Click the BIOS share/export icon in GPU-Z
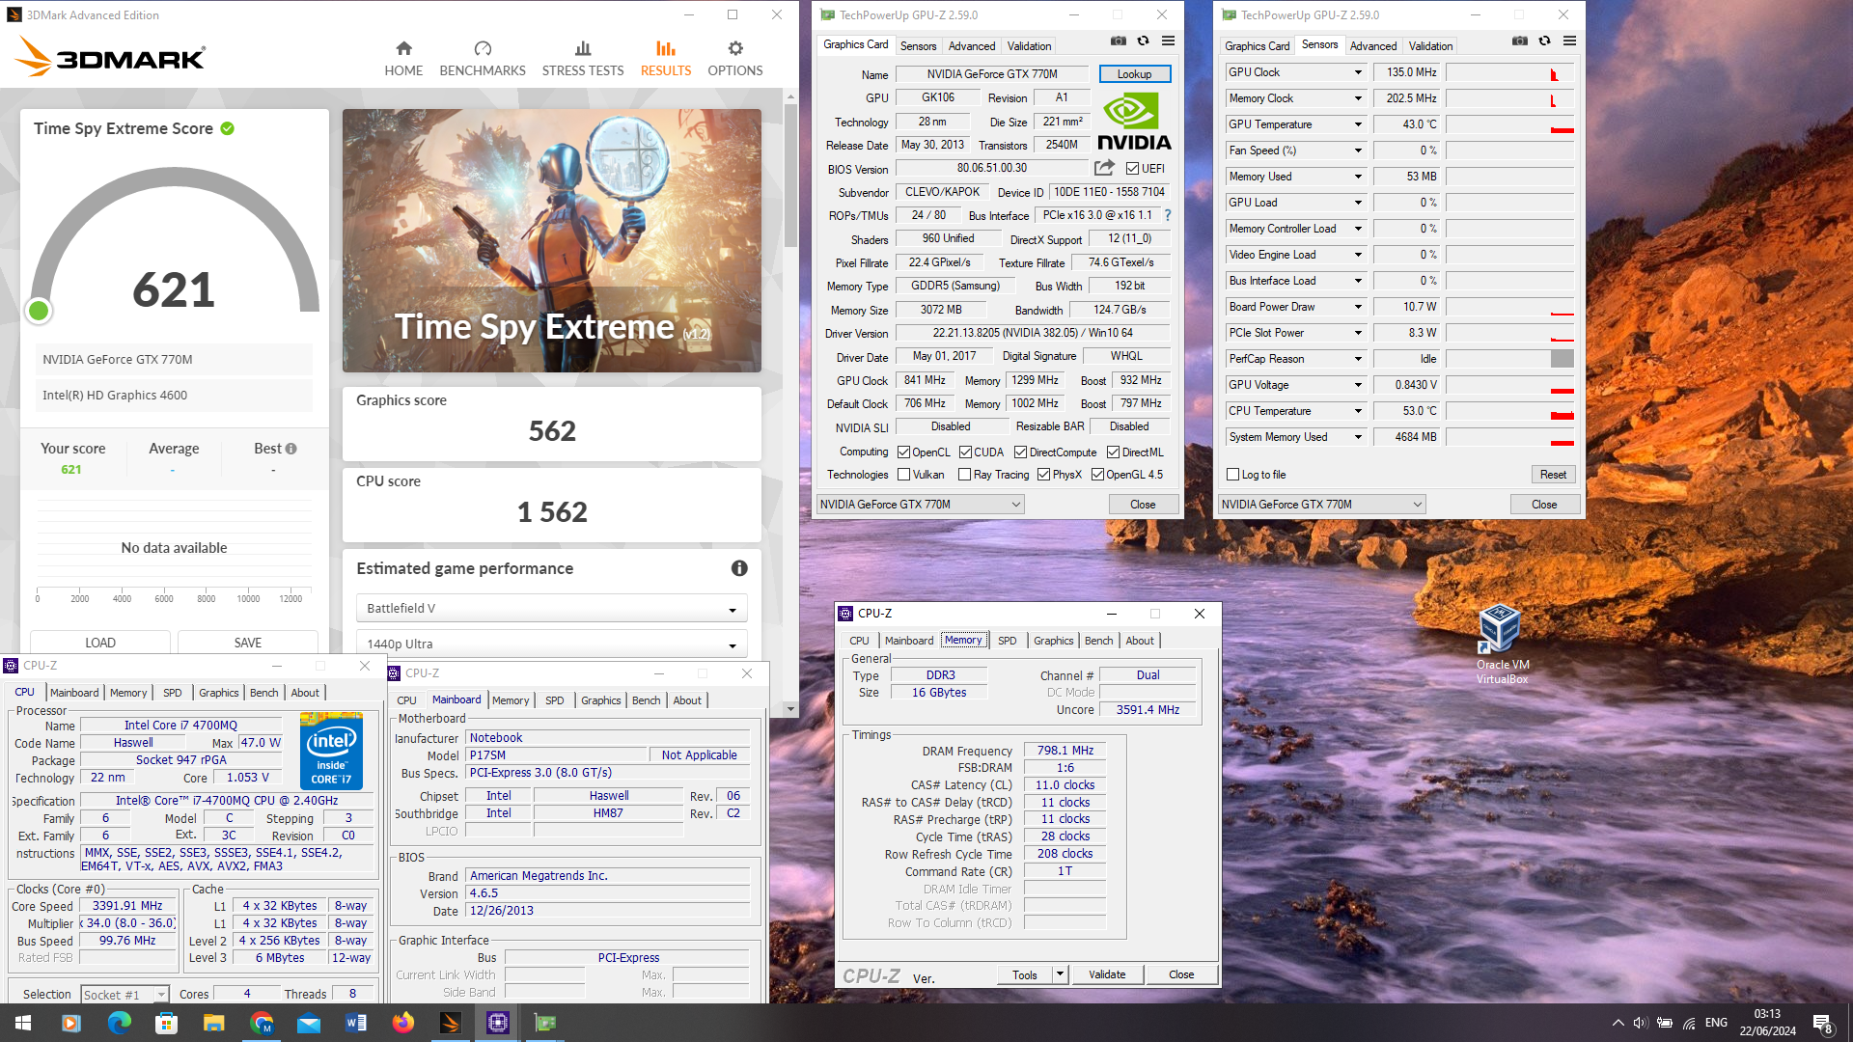 point(1104,168)
